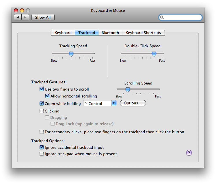The image size is (216, 184).
Task: Click the back navigation arrow
Action: pyautogui.click(x=18, y=17)
